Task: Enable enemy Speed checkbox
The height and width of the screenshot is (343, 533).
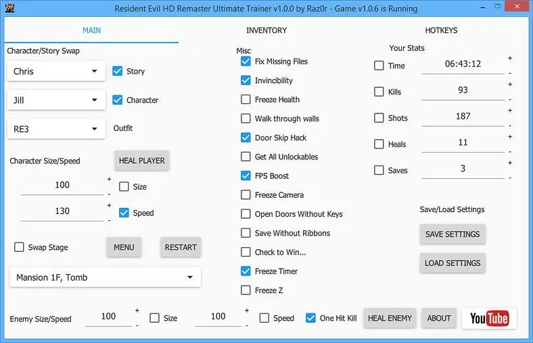Action: [264, 318]
